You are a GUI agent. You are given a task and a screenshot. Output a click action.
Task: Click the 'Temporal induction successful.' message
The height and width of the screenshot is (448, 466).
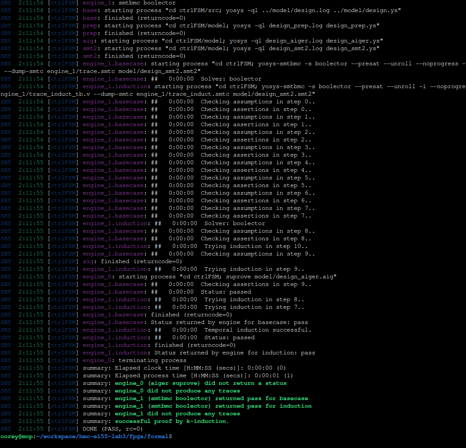258,330
